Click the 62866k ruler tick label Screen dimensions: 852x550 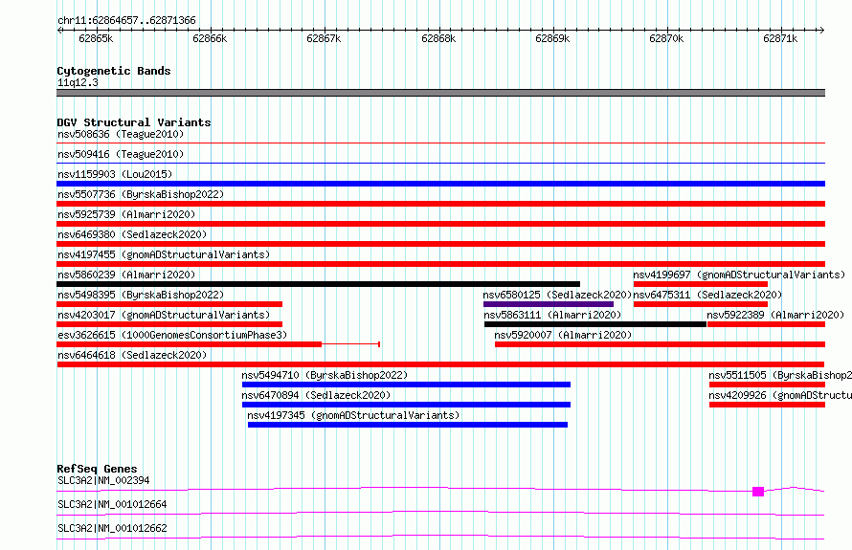pos(210,38)
